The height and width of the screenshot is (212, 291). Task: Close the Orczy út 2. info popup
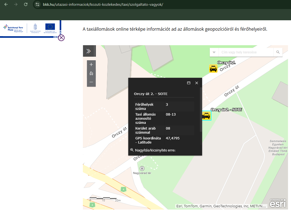click(196, 83)
